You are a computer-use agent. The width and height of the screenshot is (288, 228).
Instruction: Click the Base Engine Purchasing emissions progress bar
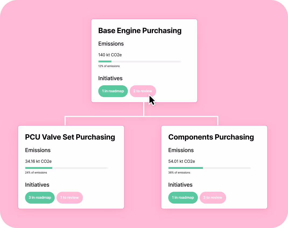point(140,61)
